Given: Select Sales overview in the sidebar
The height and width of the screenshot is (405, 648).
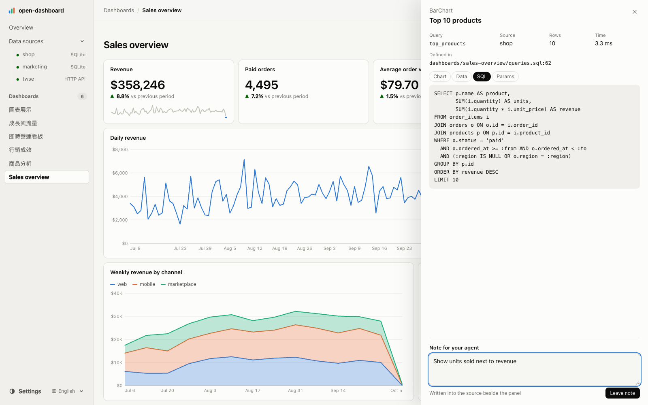Looking at the screenshot, I should click(47, 177).
